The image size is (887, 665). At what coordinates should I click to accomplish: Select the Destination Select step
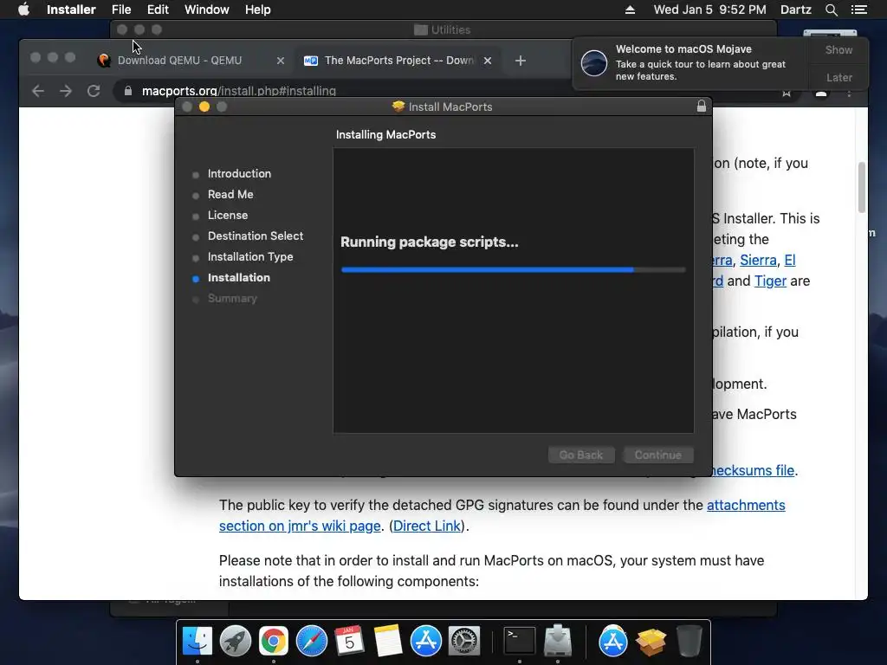(256, 236)
